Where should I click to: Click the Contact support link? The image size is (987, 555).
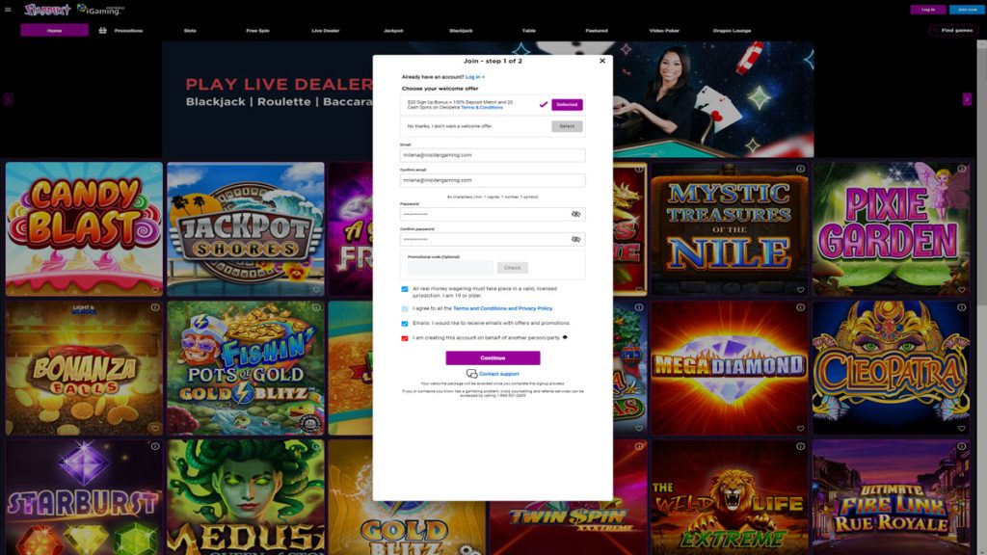point(498,374)
